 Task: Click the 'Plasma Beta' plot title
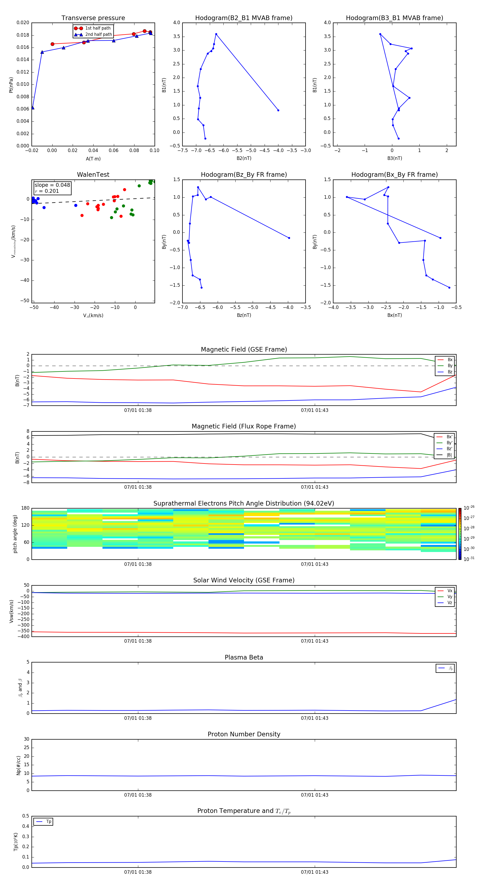click(x=244, y=658)
